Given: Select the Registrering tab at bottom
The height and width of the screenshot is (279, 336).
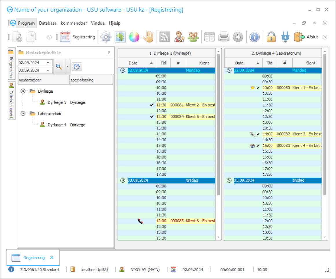Looking at the screenshot, I should pyautogui.click(x=34, y=258).
